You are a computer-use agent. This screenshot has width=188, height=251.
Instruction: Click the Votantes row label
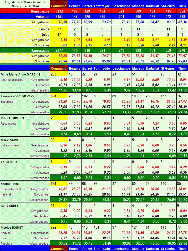(x=42, y=17)
